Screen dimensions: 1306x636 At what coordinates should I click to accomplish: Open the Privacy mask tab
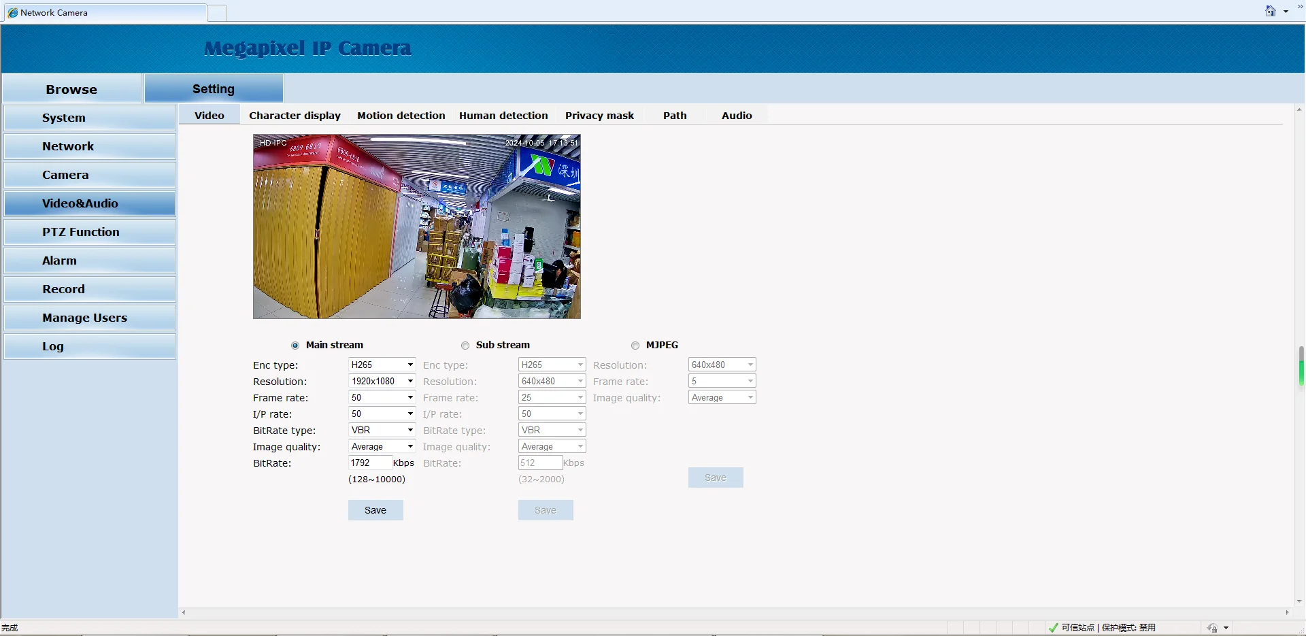[x=599, y=116]
